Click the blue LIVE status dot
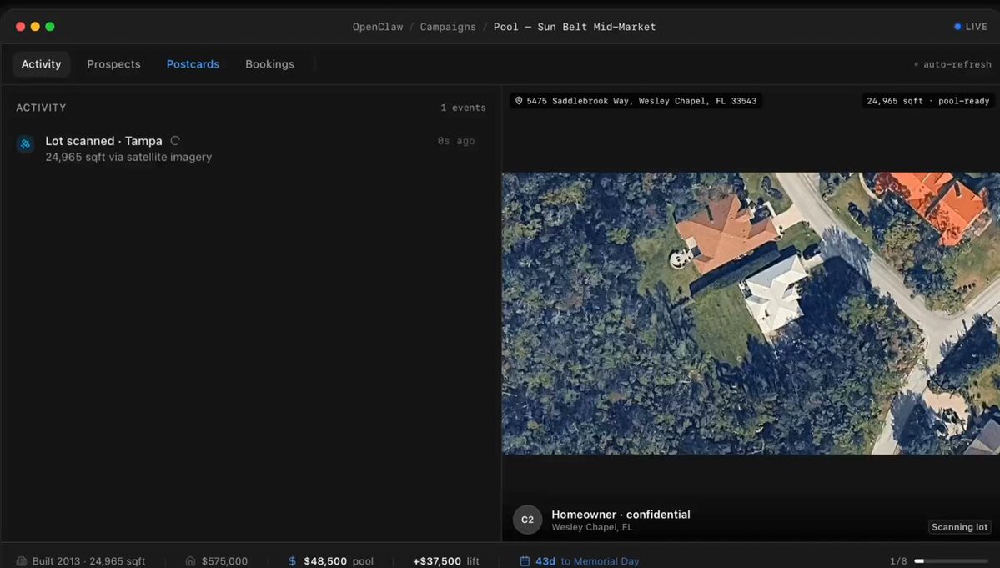 coord(957,26)
